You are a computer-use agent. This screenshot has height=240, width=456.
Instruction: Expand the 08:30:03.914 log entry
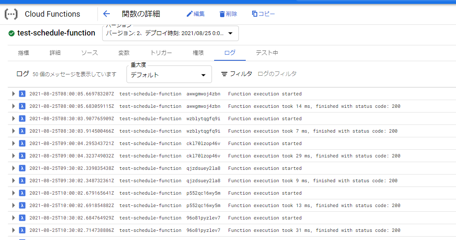click(x=13, y=131)
